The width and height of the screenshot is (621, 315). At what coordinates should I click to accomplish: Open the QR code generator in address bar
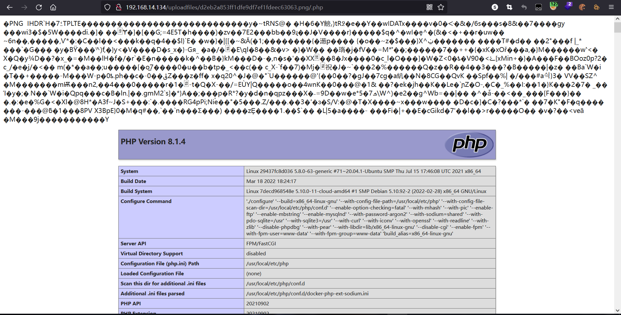[x=430, y=7]
